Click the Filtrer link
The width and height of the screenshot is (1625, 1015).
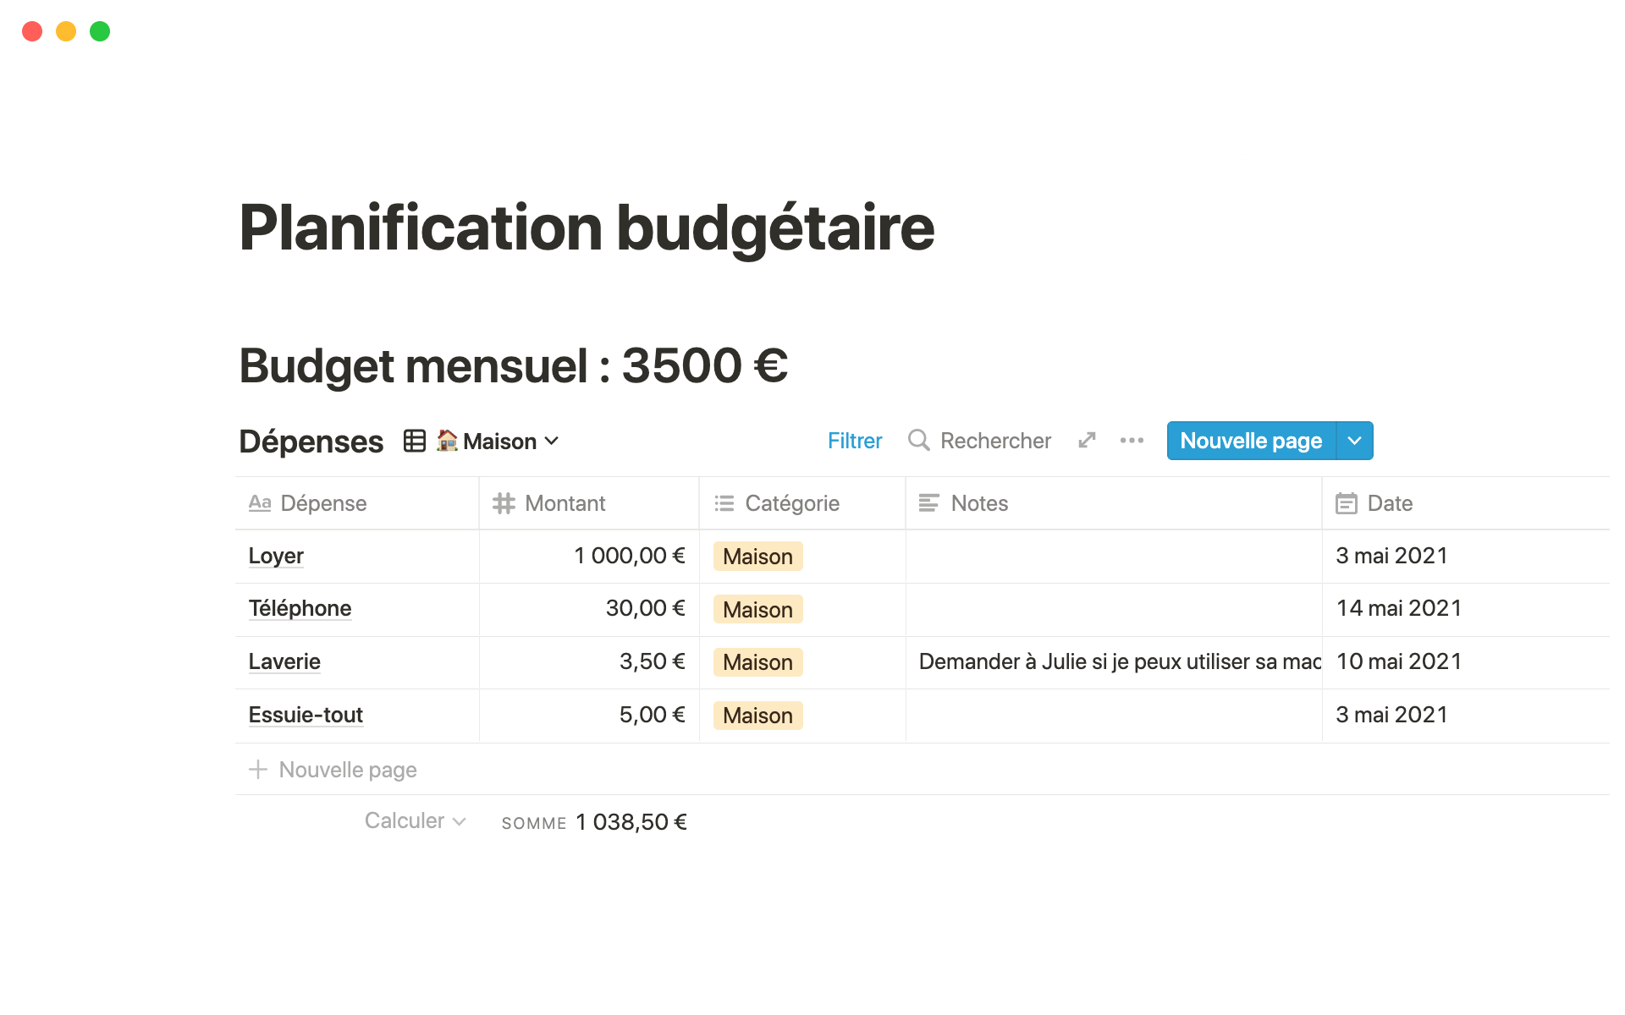pos(855,441)
